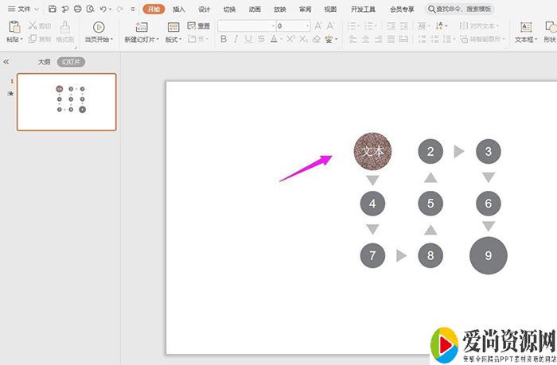Toggle Bold formatting button
This screenshot has width=557, height=365.
point(224,39)
